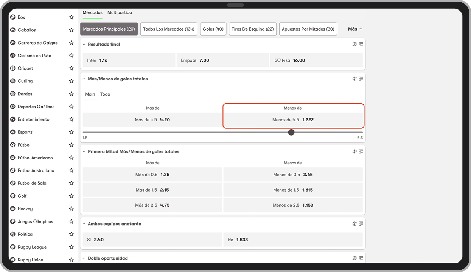
Task: Collapse the Resultado final market section
Action: coord(84,44)
